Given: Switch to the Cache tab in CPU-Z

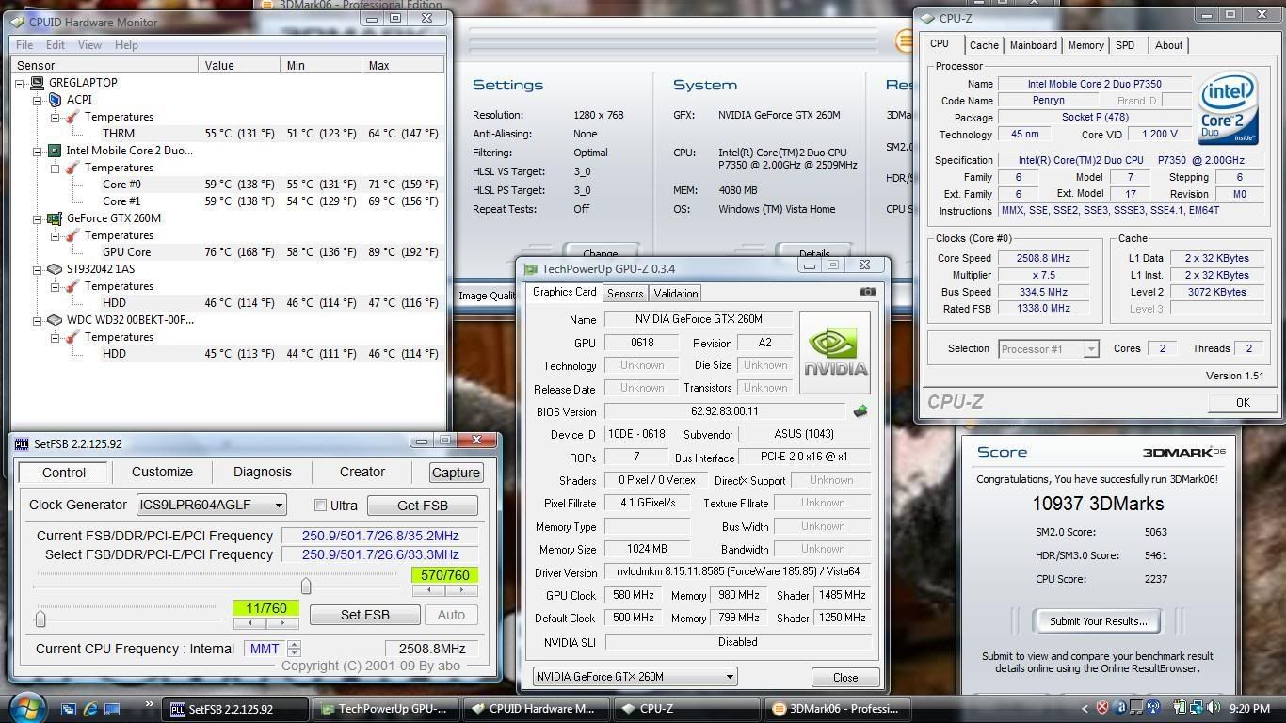Looking at the screenshot, I should (x=984, y=45).
